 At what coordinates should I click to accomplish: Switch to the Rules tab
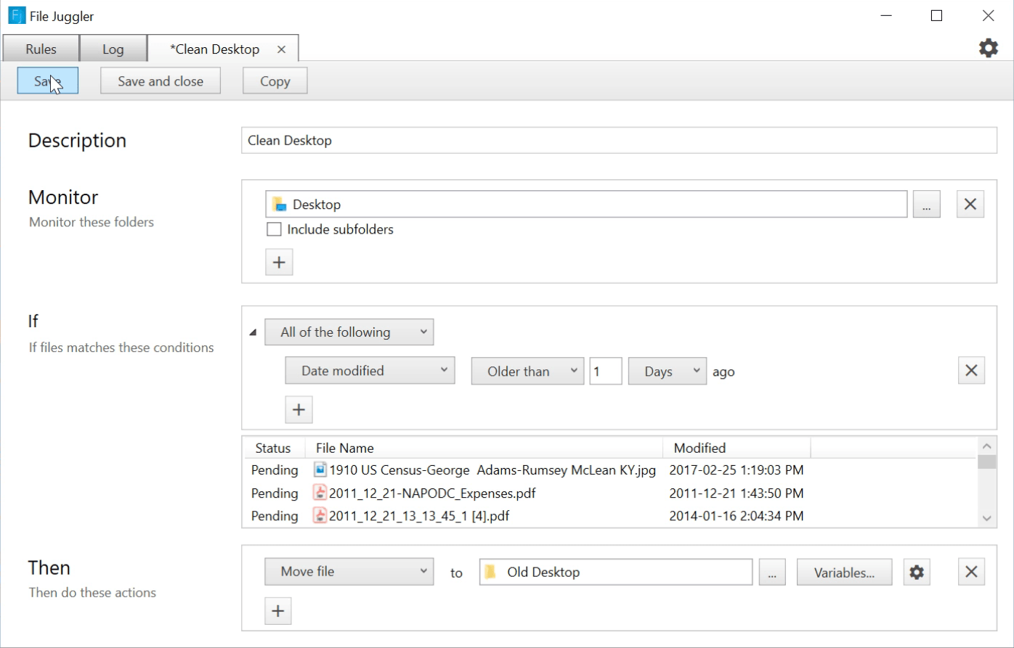41,49
